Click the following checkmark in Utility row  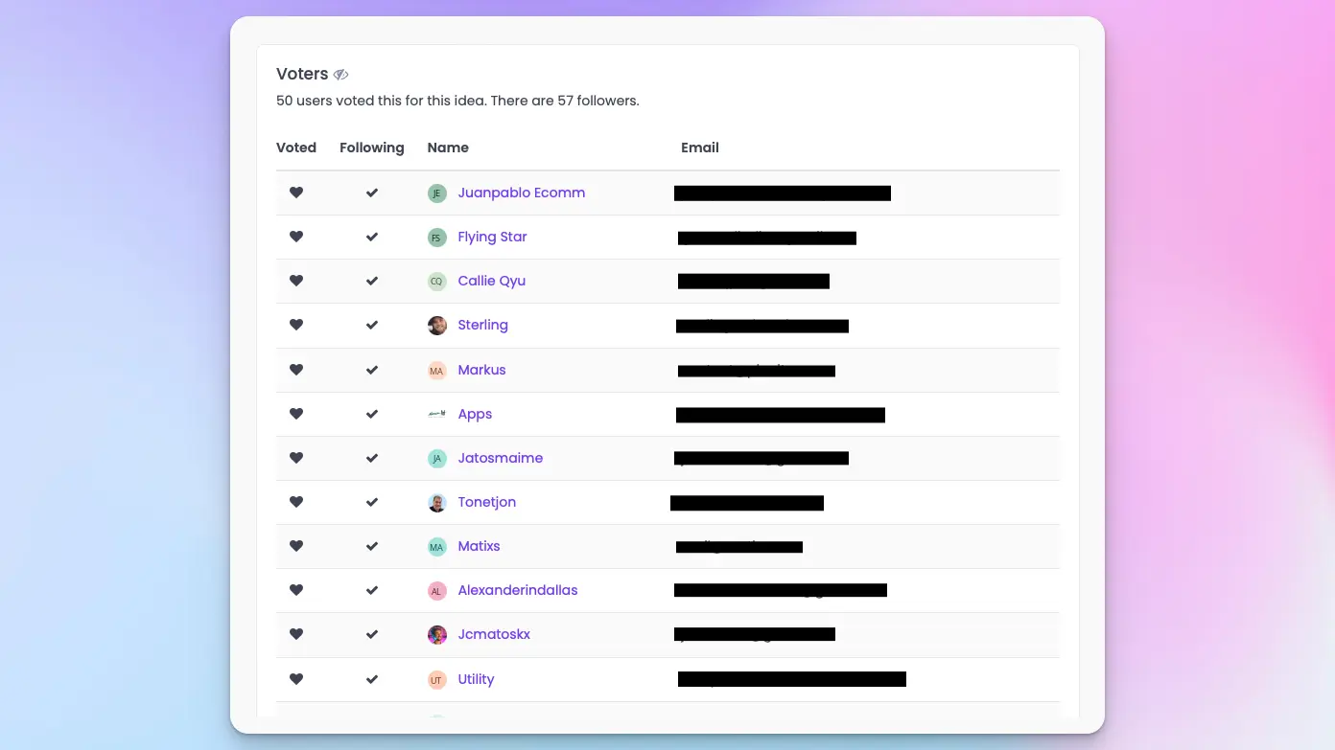click(x=372, y=679)
